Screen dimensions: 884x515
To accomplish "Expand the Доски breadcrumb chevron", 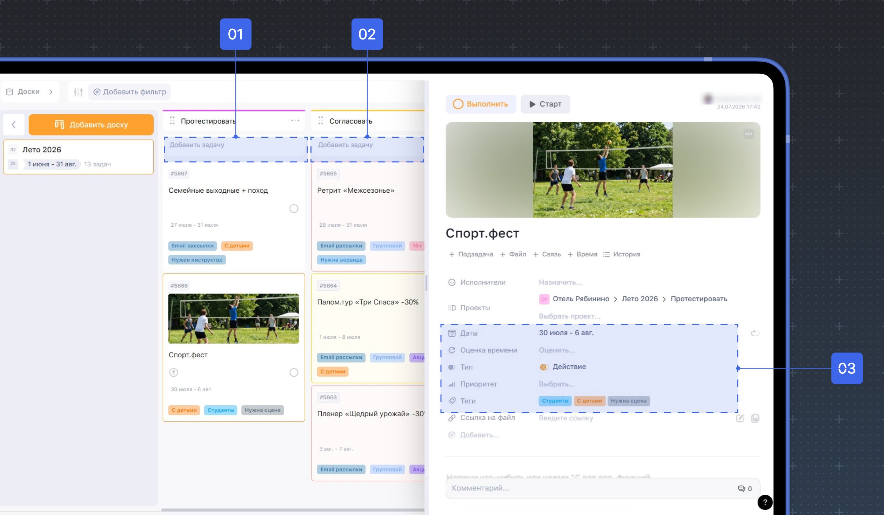I will coord(51,92).
